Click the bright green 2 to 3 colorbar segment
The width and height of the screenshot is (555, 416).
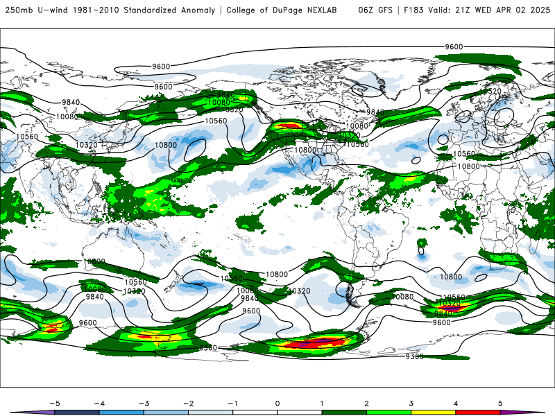pyautogui.click(x=388, y=413)
